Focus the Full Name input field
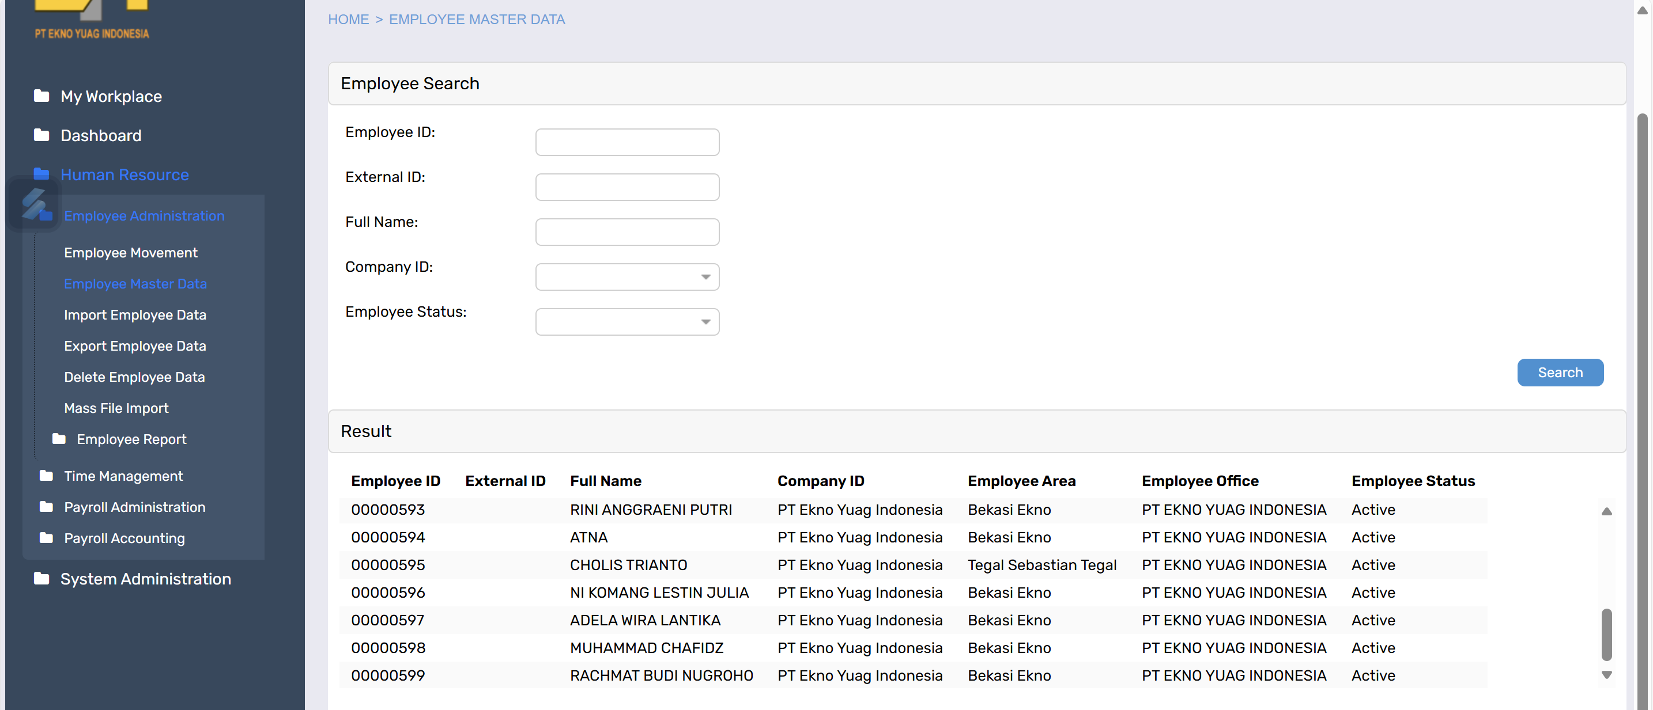Screen dimensions: 1653x710 (x=627, y=232)
